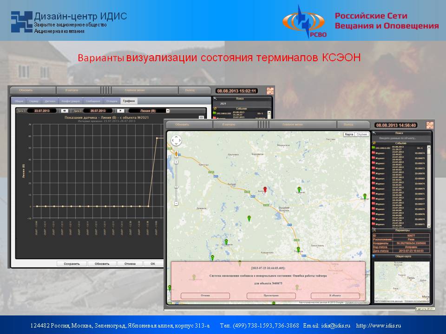Click the events list scroll-down arrow in the map window

coord(429,226)
